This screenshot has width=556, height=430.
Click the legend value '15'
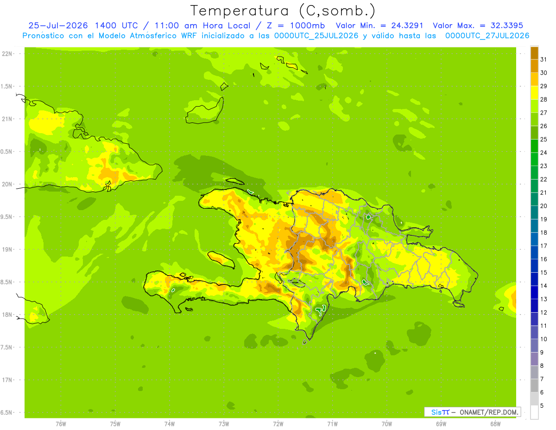click(543, 273)
